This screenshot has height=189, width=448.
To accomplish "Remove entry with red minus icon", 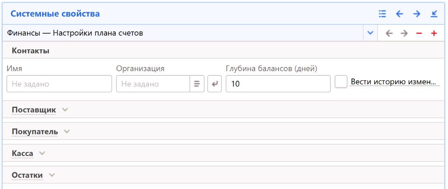I will [419, 33].
